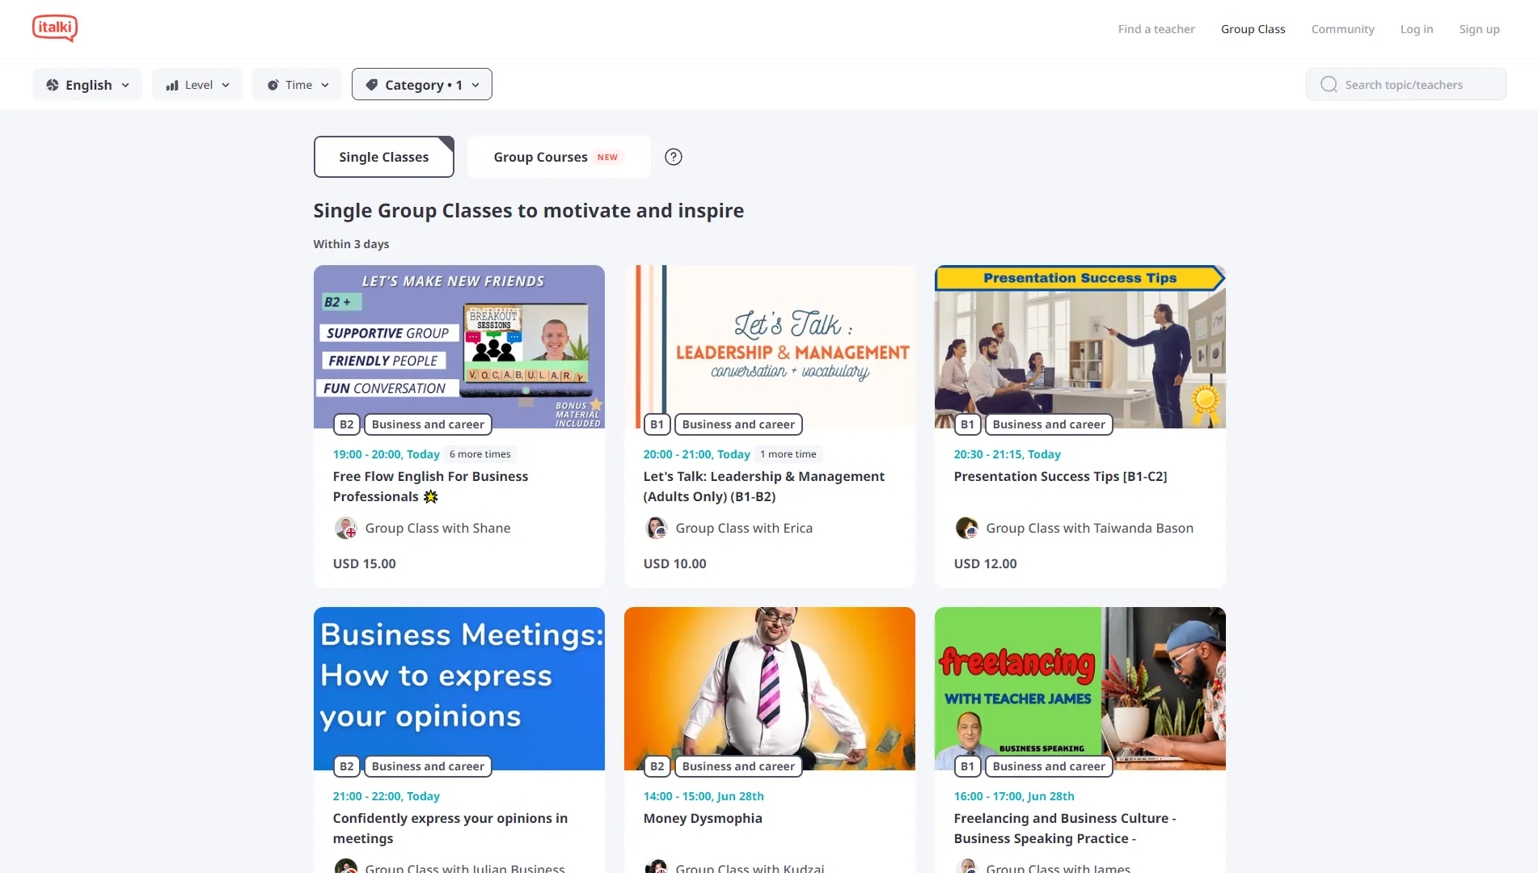Click the italki logo
The width and height of the screenshot is (1538, 873).
[55, 28]
